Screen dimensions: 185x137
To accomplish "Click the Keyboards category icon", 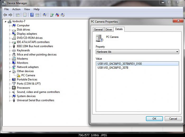I will [x=14, y=50].
